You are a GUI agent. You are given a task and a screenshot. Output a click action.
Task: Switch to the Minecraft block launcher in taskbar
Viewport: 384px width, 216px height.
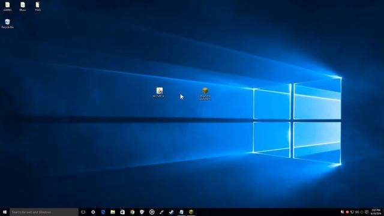tap(191, 212)
